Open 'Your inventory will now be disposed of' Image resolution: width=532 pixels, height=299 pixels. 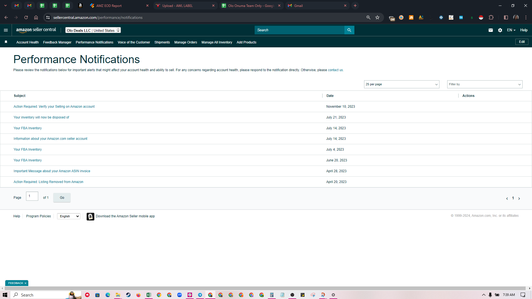(x=41, y=117)
